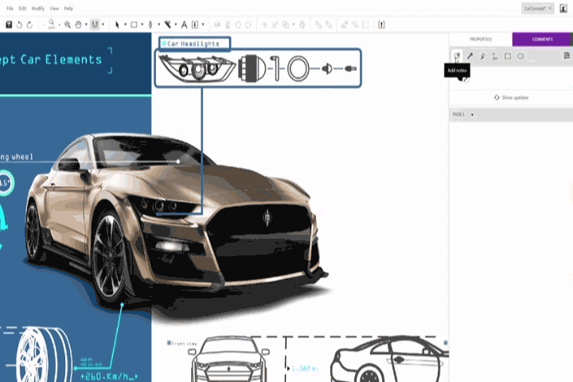Open the user account icon
Image resolution: width=573 pixels, height=382 pixels.
pos(563,9)
